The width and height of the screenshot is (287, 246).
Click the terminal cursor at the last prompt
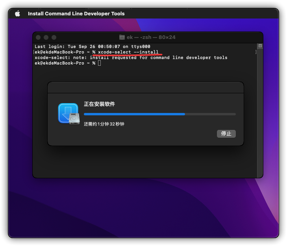(x=99, y=63)
